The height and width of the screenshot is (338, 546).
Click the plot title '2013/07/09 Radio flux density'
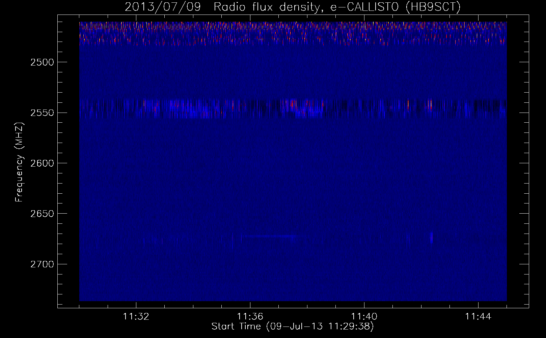[222, 7]
